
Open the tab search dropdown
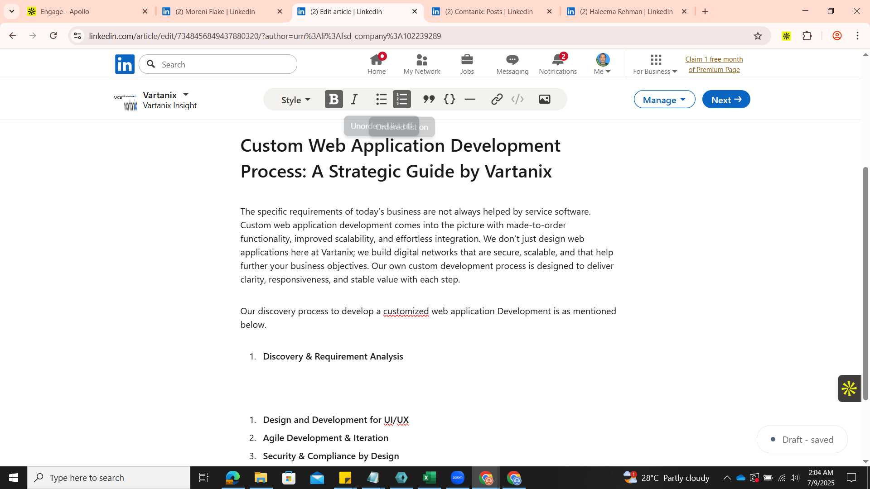coord(12,11)
